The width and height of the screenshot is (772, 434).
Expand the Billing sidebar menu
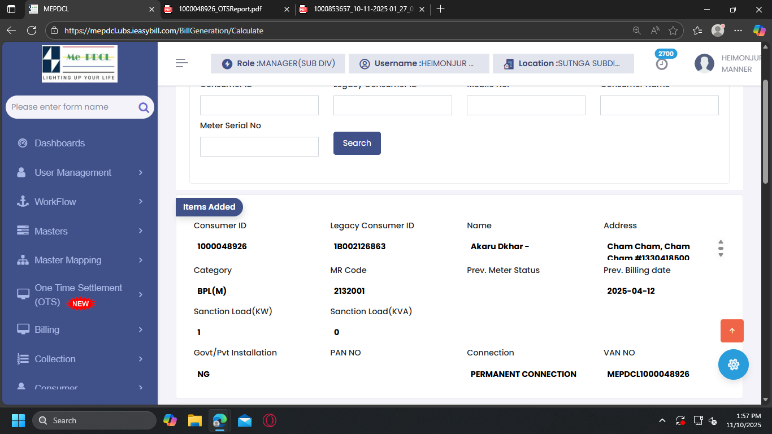coord(80,329)
